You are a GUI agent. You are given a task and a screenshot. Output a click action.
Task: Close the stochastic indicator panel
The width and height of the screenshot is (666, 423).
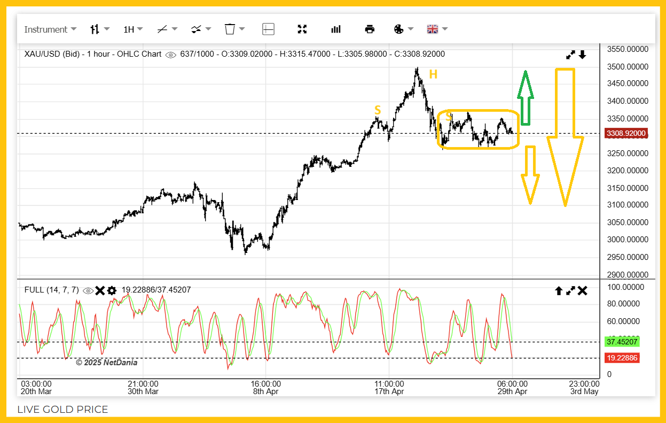(x=583, y=291)
